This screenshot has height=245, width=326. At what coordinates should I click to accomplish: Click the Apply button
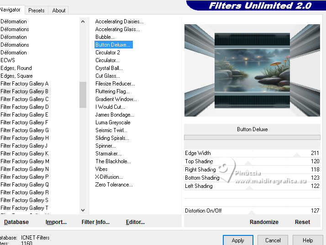click(x=238, y=240)
